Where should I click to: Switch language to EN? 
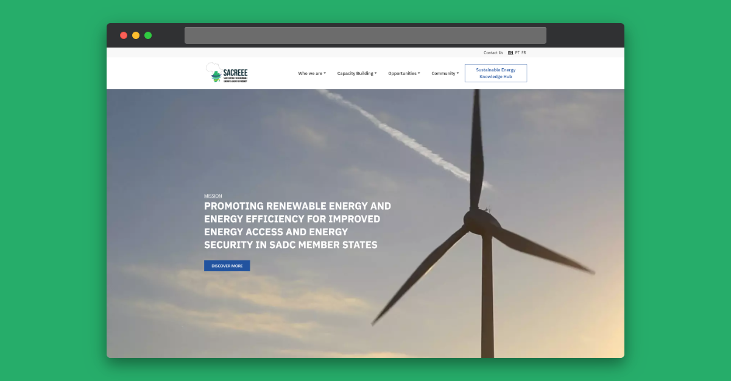coord(510,52)
